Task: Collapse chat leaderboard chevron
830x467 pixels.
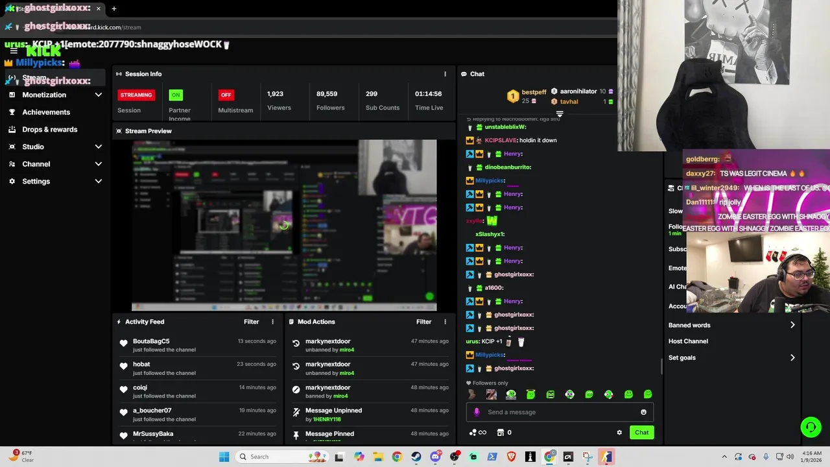Action: 560,114
